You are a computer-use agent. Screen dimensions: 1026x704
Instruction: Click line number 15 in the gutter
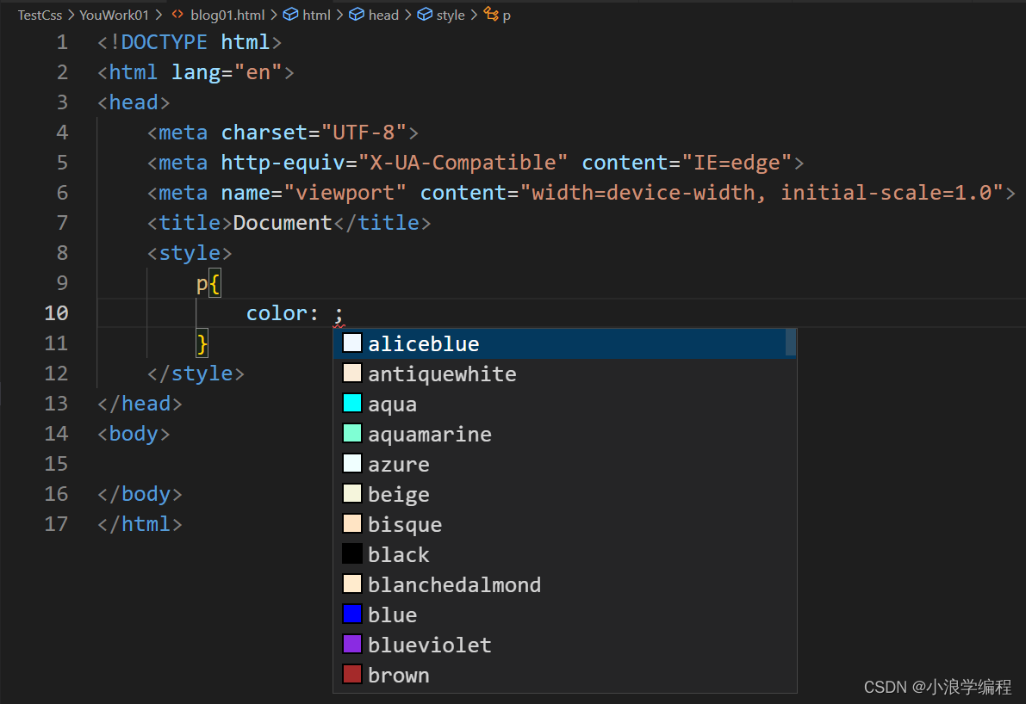click(56, 463)
